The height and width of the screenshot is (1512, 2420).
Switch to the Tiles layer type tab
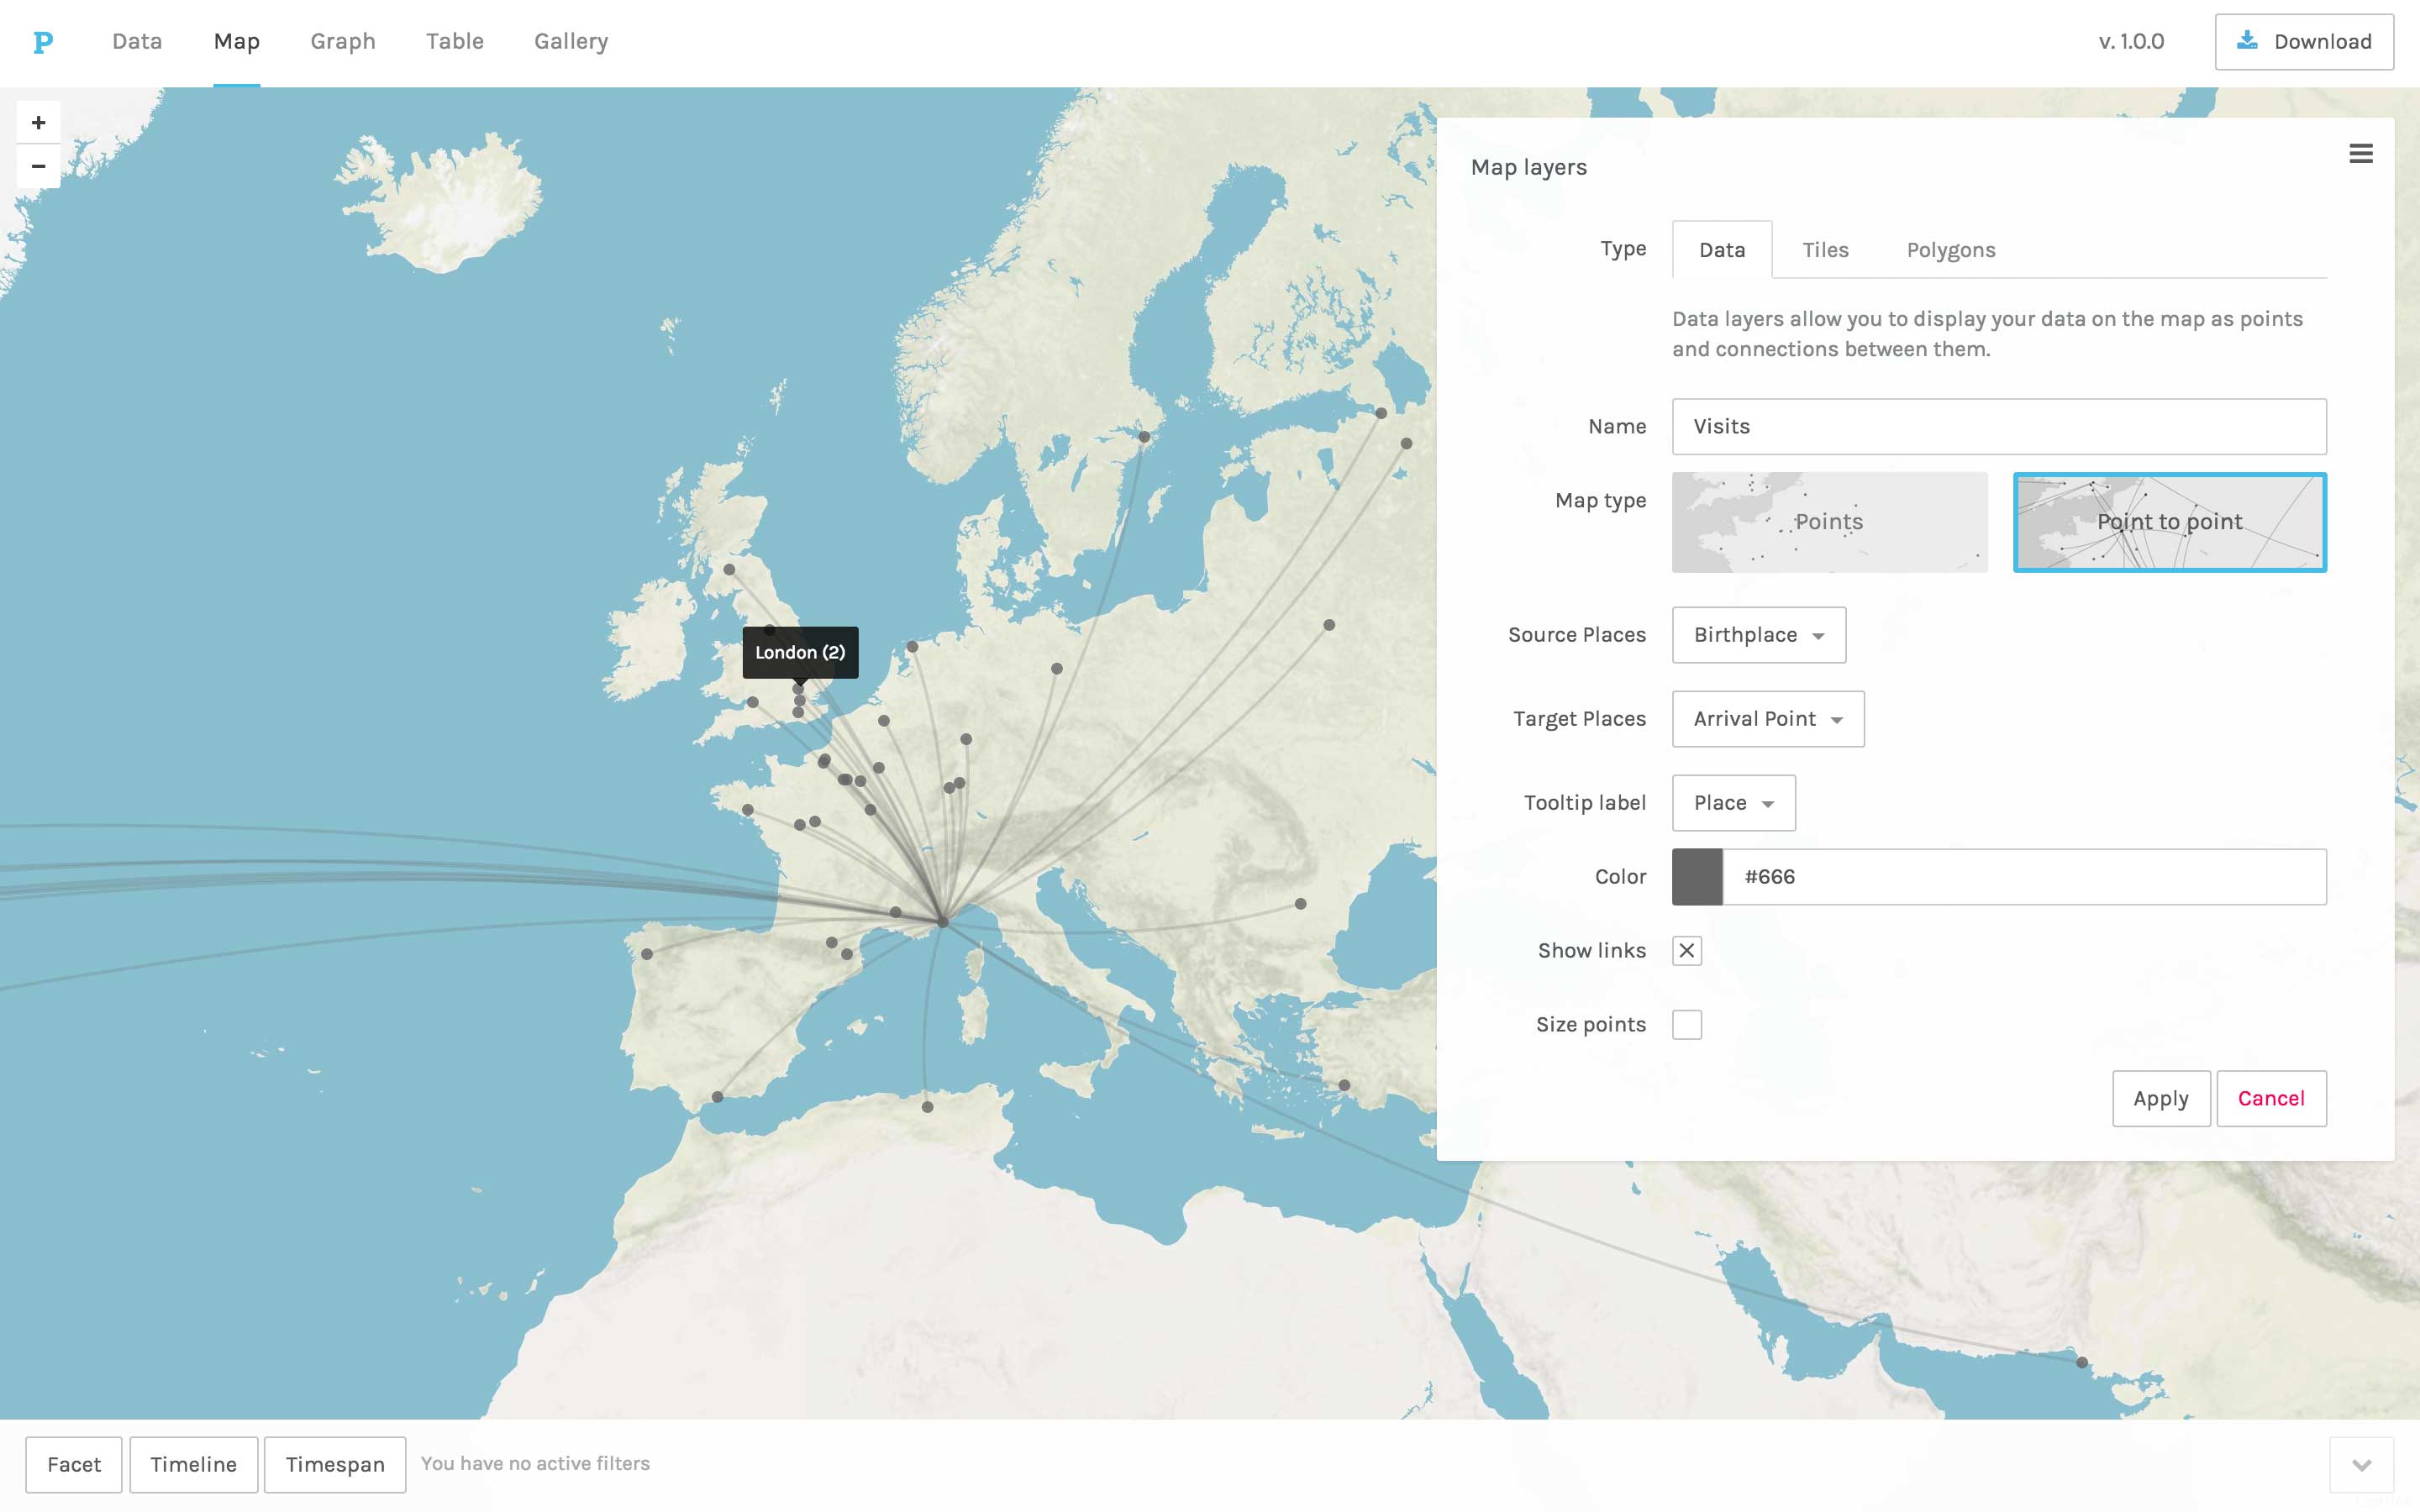click(1825, 250)
